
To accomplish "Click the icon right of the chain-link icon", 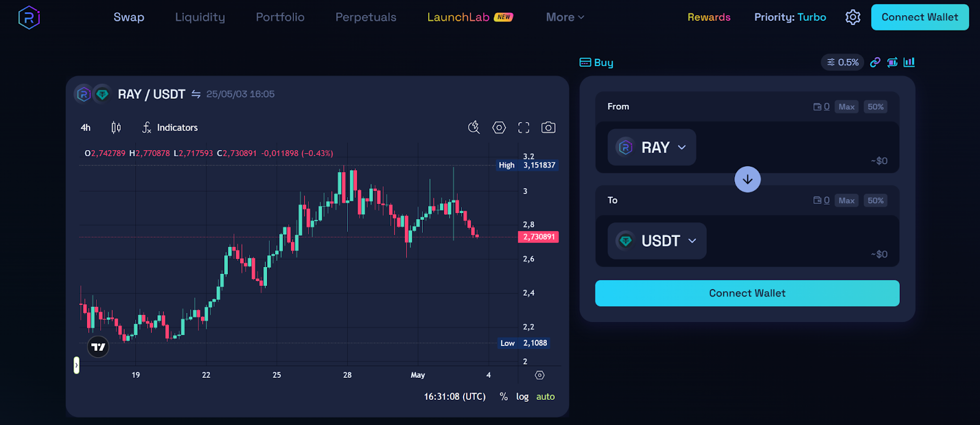I will pyautogui.click(x=892, y=62).
